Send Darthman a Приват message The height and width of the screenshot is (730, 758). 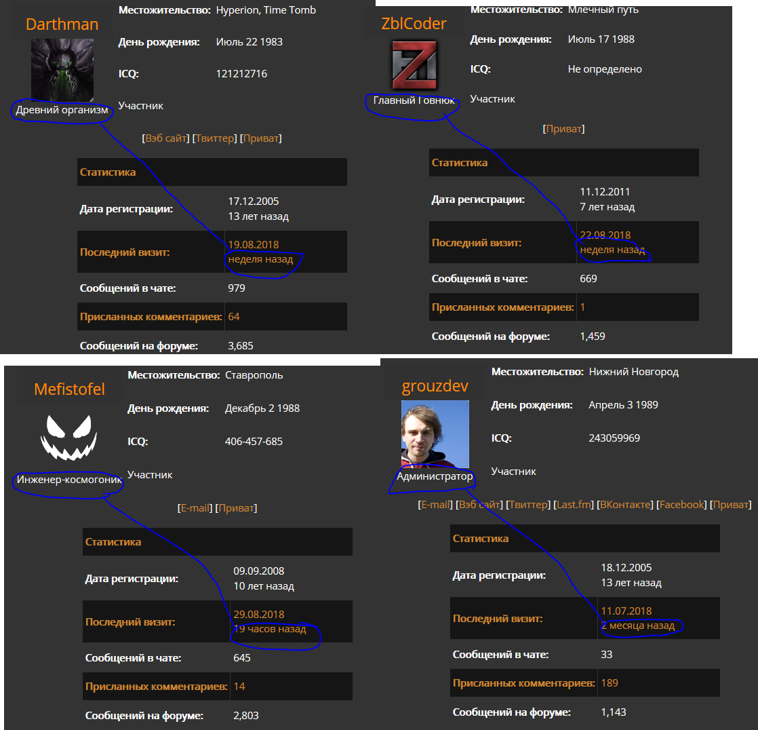260,138
